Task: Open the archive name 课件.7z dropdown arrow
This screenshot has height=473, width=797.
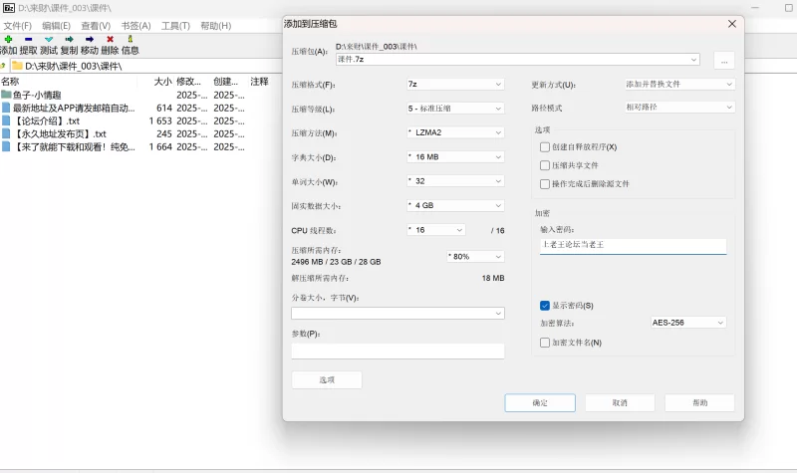Action: point(693,60)
